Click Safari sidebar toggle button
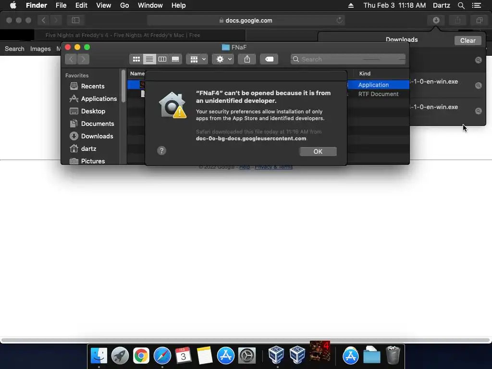This screenshot has width=492, height=369. click(x=75, y=20)
